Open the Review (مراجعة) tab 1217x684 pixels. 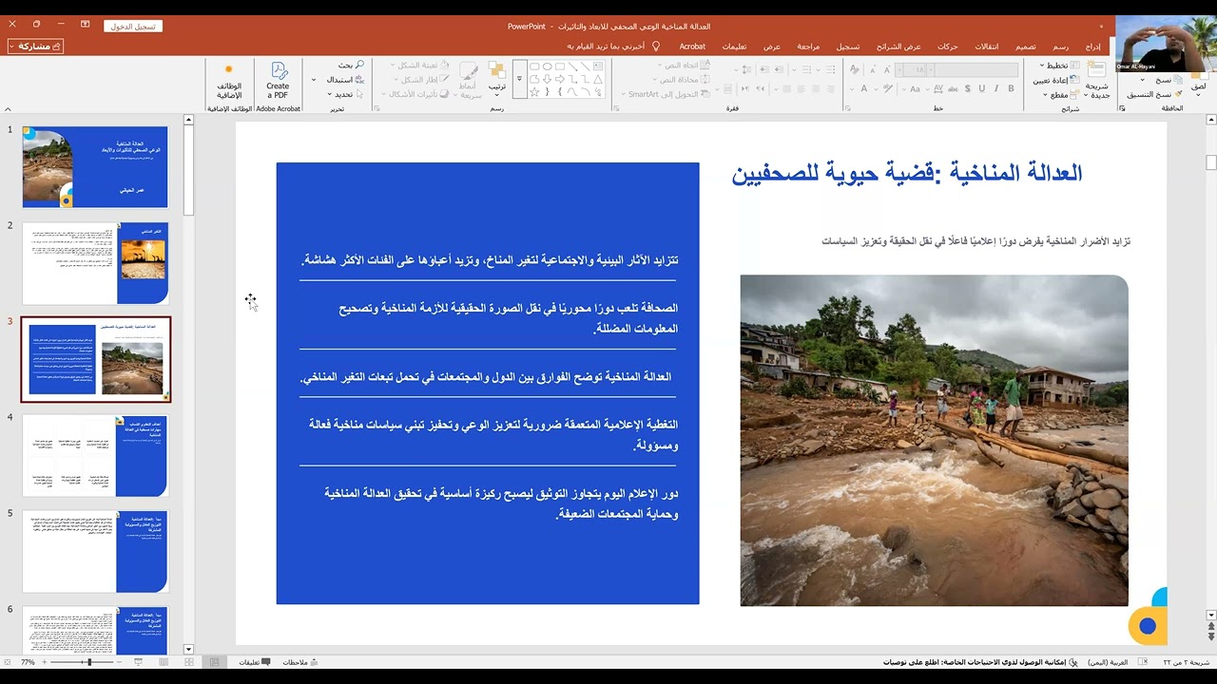[808, 46]
